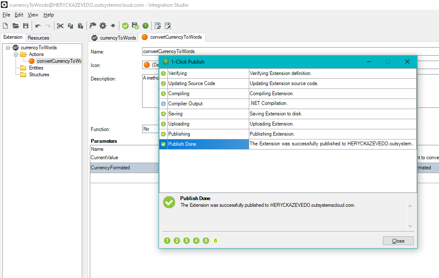This screenshot has width=439, height=278.
Task: Open options via the gear icon
Action: [x=102, y=26]
